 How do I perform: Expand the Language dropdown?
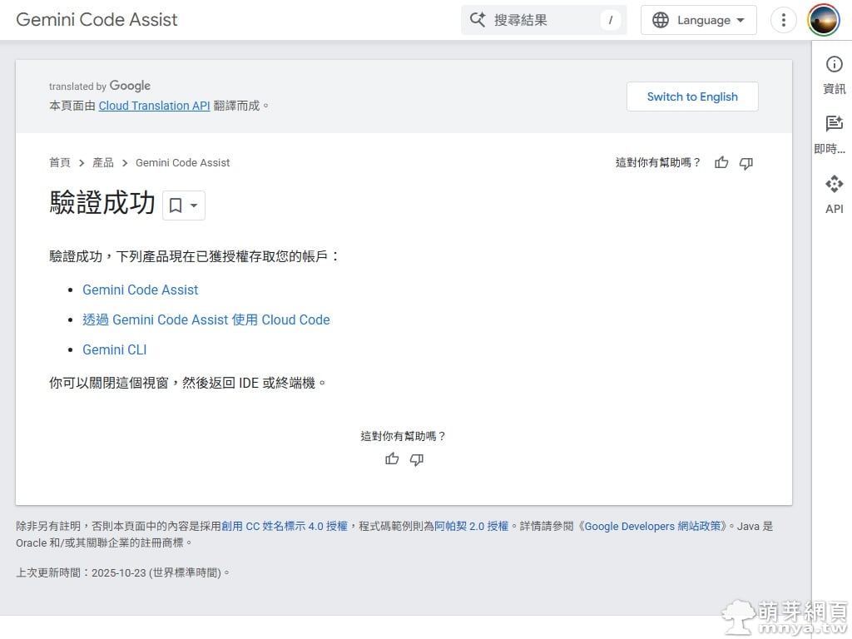pos(698,20)
